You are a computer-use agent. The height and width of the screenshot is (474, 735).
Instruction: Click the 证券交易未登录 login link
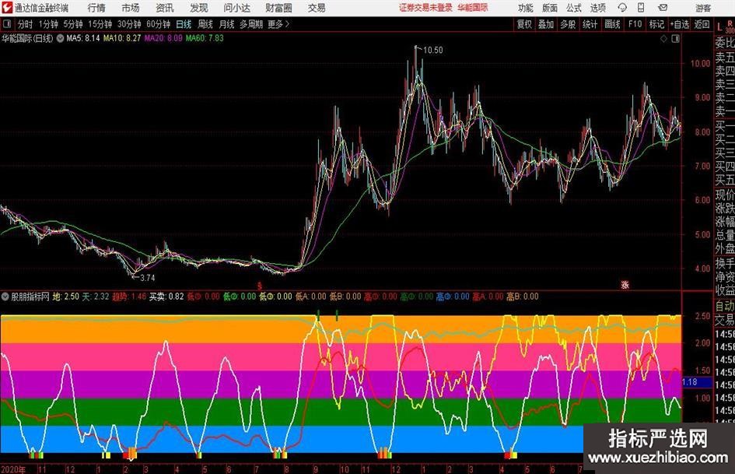425,8
